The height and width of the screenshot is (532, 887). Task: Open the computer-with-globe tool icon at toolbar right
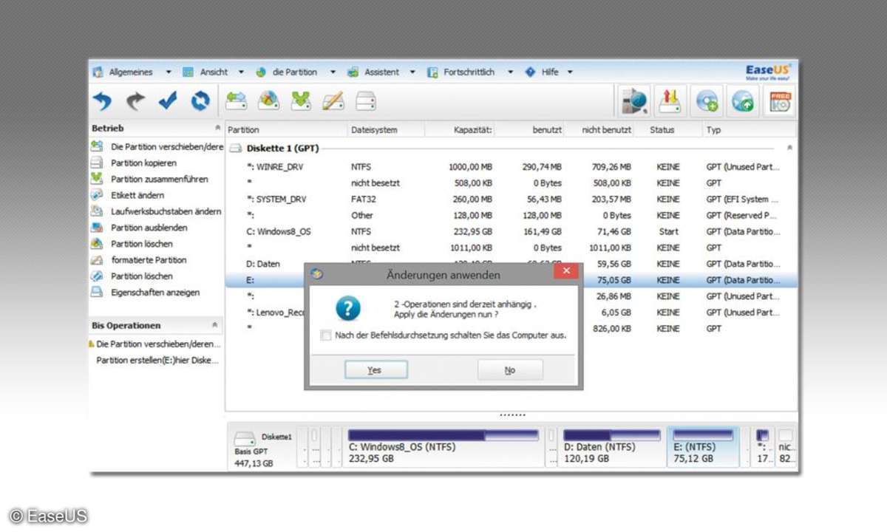click(x=635, y=101)
